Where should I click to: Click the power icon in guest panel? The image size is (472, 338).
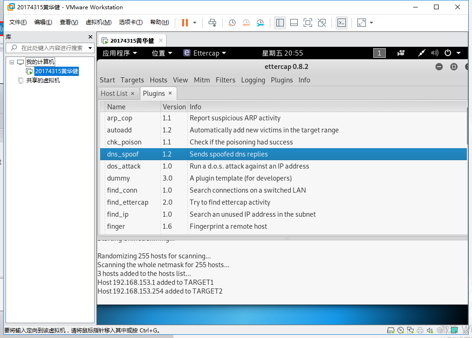[x=448, y=53]
